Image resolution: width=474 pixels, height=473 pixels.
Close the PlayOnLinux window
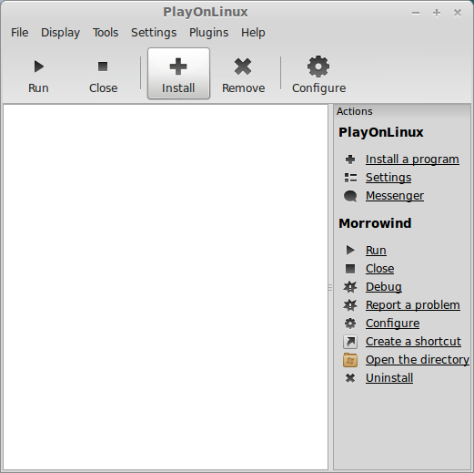(458, 13)
